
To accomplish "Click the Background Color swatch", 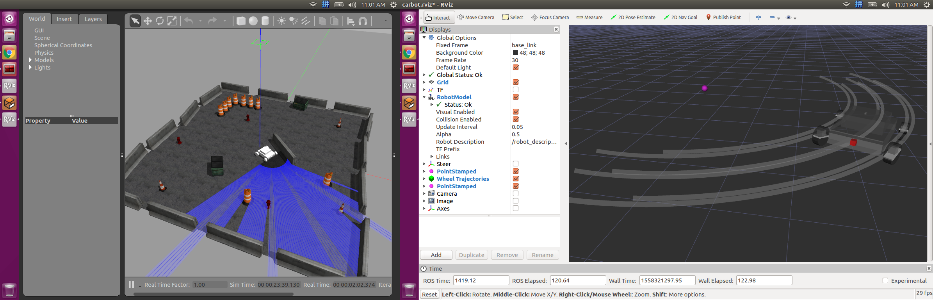I will click(x=515, y=53).
